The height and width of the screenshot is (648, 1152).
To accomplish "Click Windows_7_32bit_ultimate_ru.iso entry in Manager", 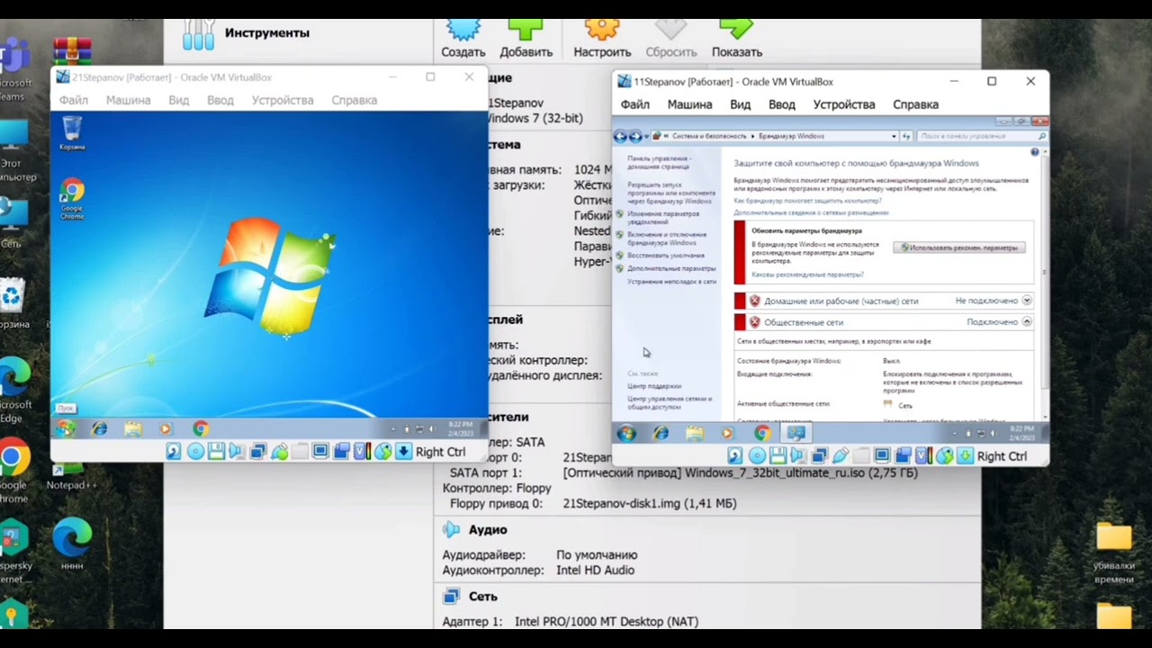I will click(x=740, y=472).
